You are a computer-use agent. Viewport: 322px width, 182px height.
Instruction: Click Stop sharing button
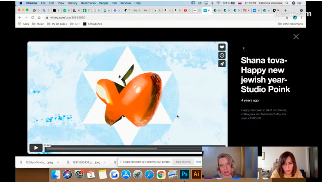183,162
